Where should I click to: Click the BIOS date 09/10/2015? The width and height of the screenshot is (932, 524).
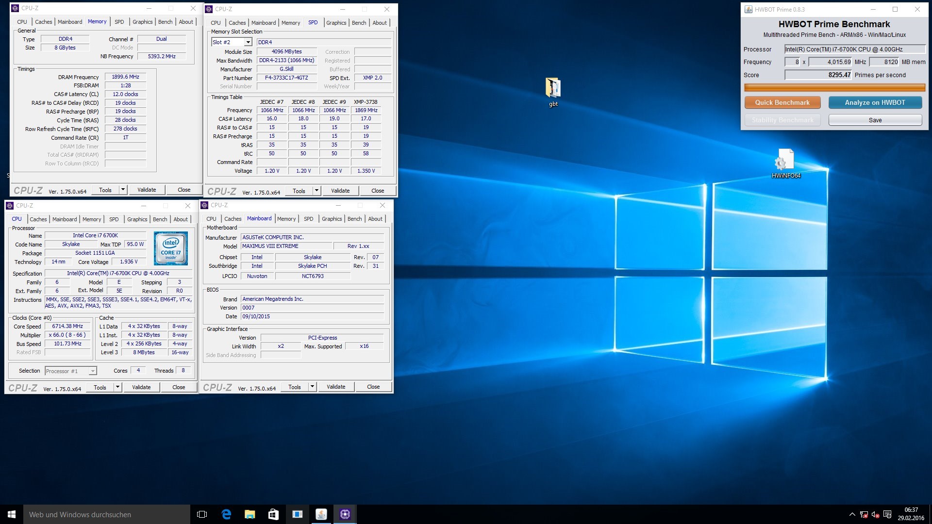(312, 316)
